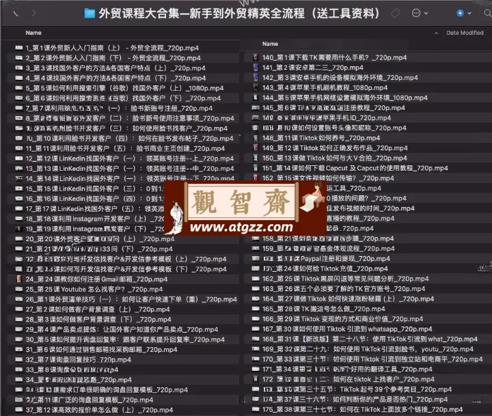Select file 11_第11课脸书商业主页创建
The image size is (492, 416).
tap(125, 148)
